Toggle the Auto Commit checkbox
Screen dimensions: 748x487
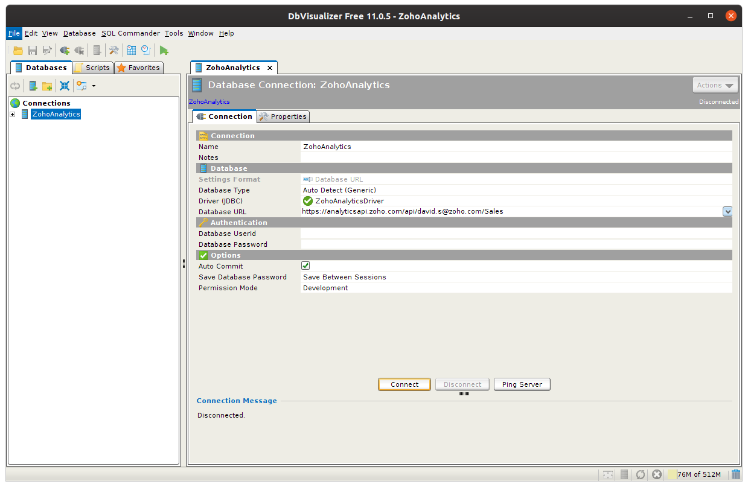305,266
